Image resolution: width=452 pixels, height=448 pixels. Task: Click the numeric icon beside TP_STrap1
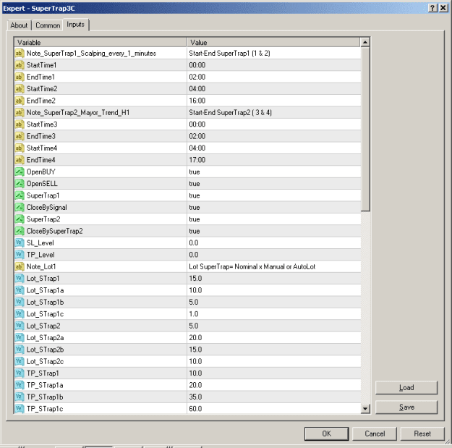(20, 373)
